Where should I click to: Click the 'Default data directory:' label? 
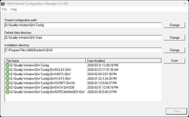(x=18, y=33)
